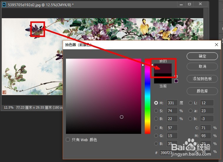Click the circular marker in the color field
The height and width of the screenshot is (162, 223).
[x=122, y=117]
